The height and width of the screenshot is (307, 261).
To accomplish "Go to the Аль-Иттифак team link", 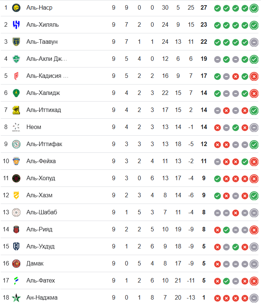I will (44, 144).
